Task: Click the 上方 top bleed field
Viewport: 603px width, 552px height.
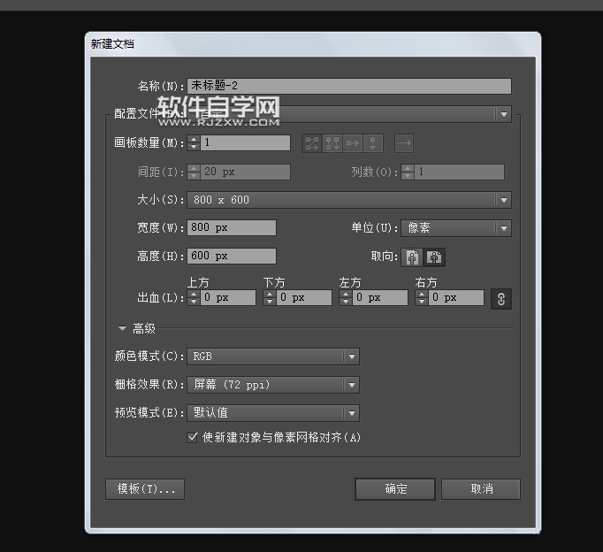Action: click(227, 298)
